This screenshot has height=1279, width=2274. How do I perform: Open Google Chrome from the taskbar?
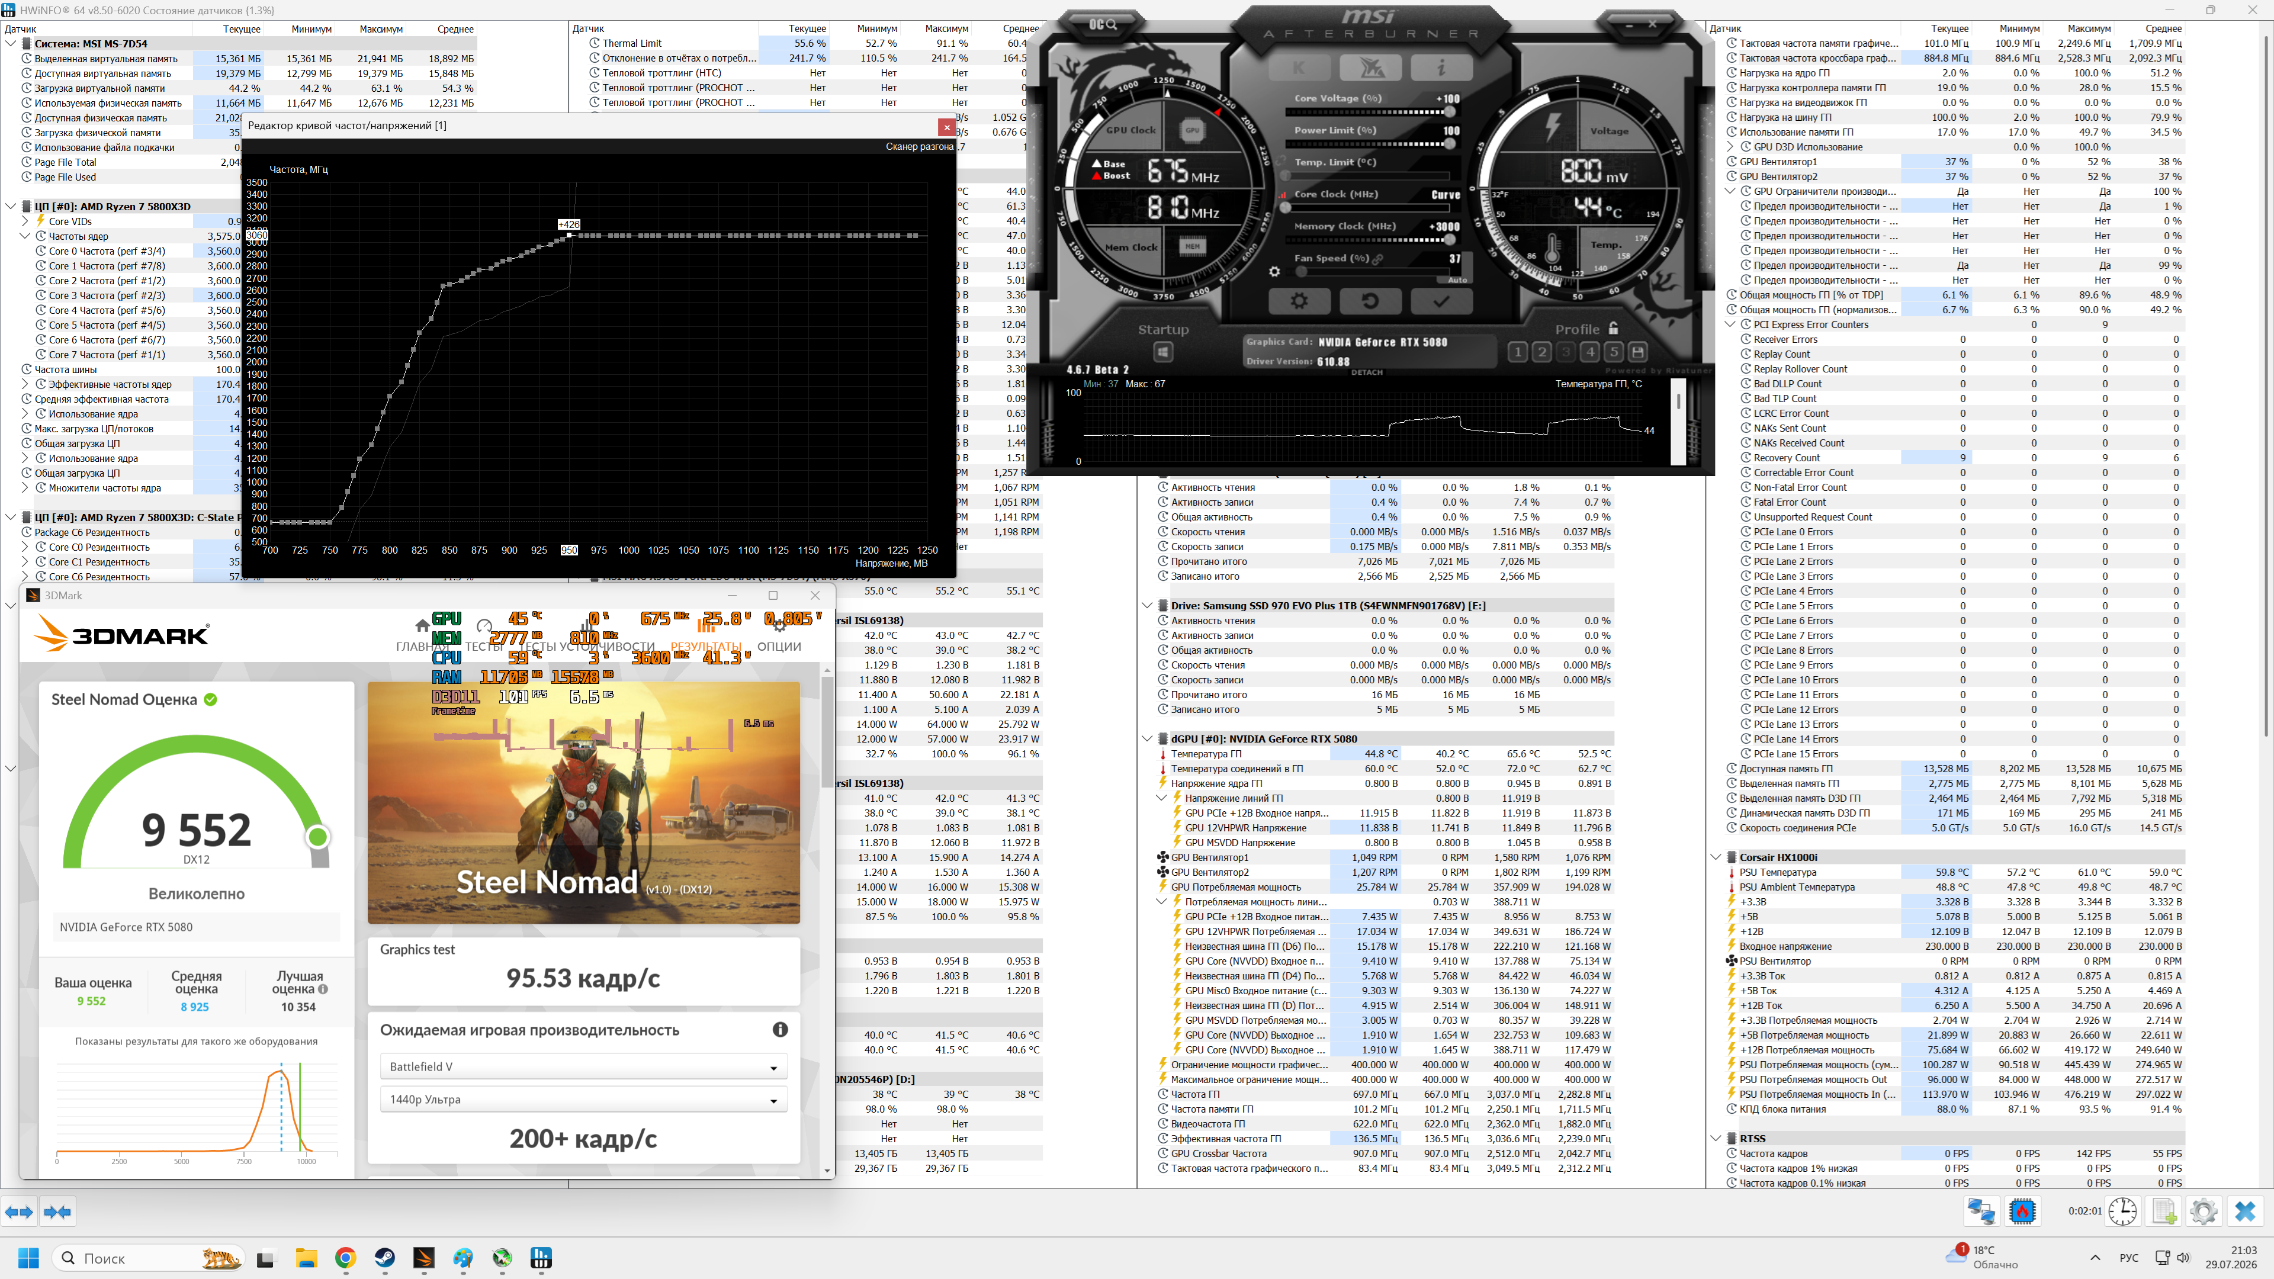[x=345, y=1258]
